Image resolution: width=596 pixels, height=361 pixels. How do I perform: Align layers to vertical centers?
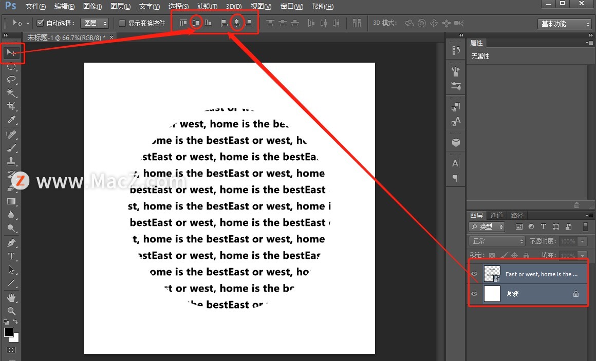pyautogui.click(x=196, y=23)
